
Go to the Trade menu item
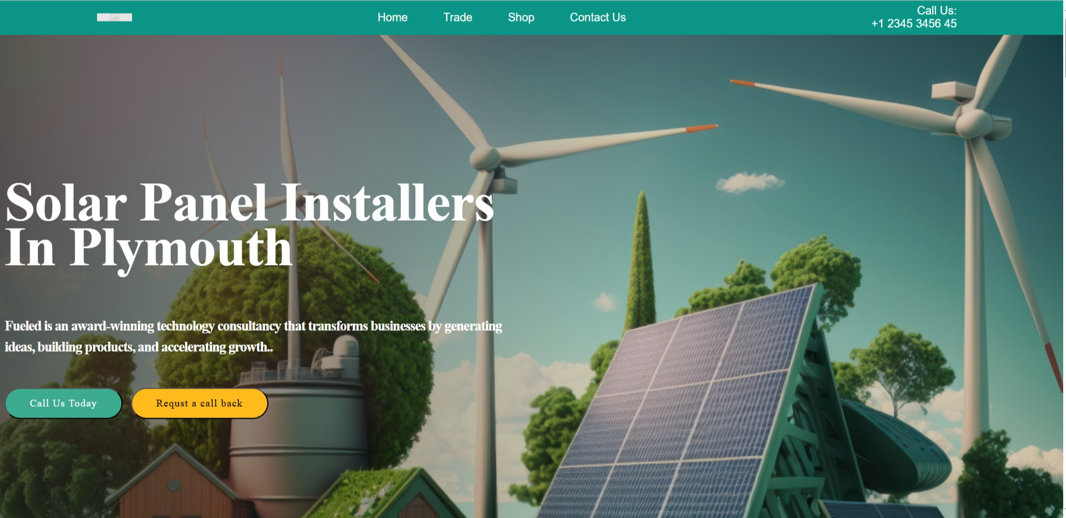457,18
